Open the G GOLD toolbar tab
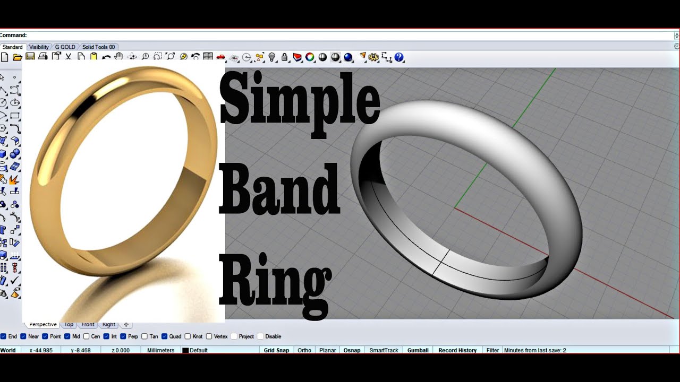The width and height of the screenshot is (680, 382). [x=65, y=47]
